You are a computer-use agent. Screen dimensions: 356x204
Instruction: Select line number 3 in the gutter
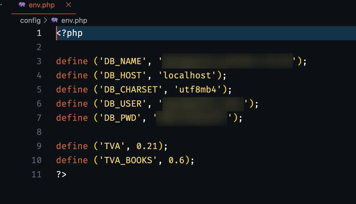pos(39,61)
